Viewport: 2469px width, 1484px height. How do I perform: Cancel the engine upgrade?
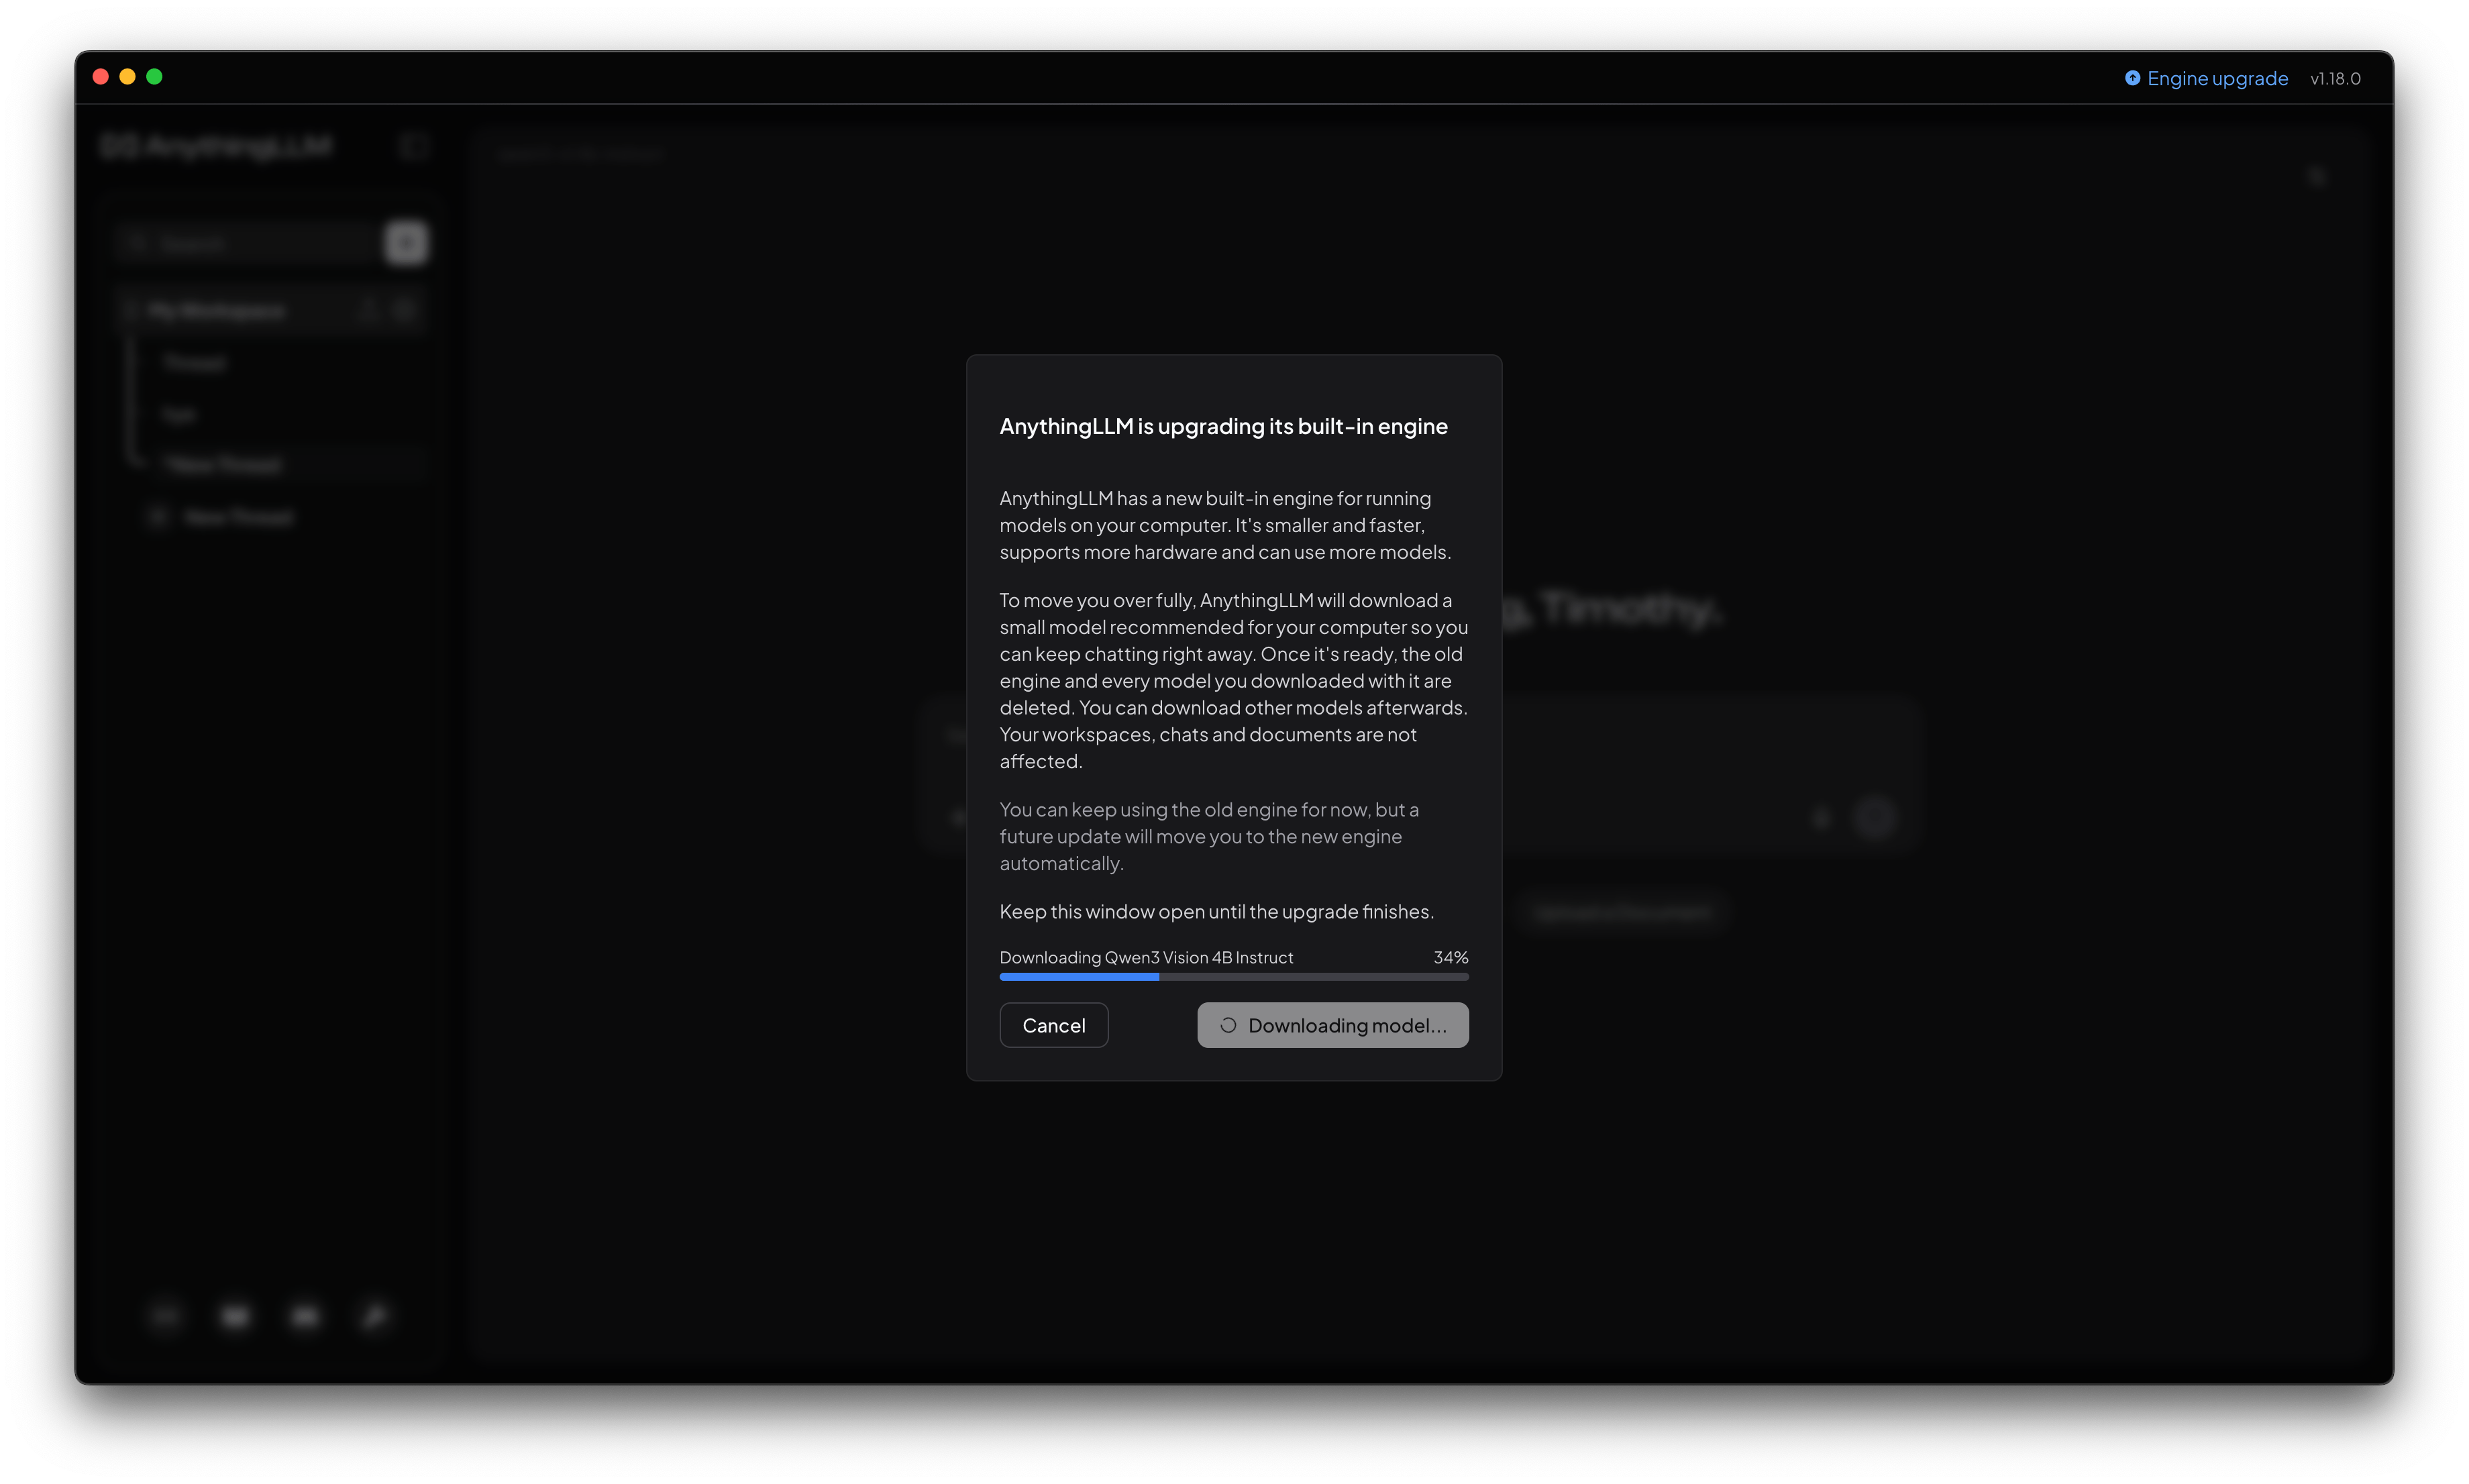(x=1053, y=1025)
